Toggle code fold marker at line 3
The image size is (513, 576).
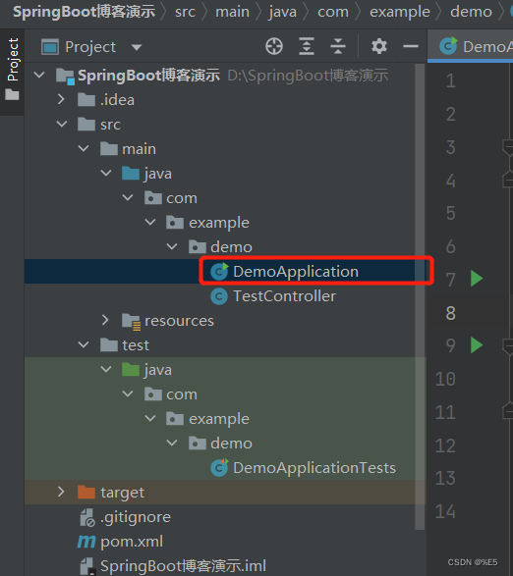[x=508, y=147]
